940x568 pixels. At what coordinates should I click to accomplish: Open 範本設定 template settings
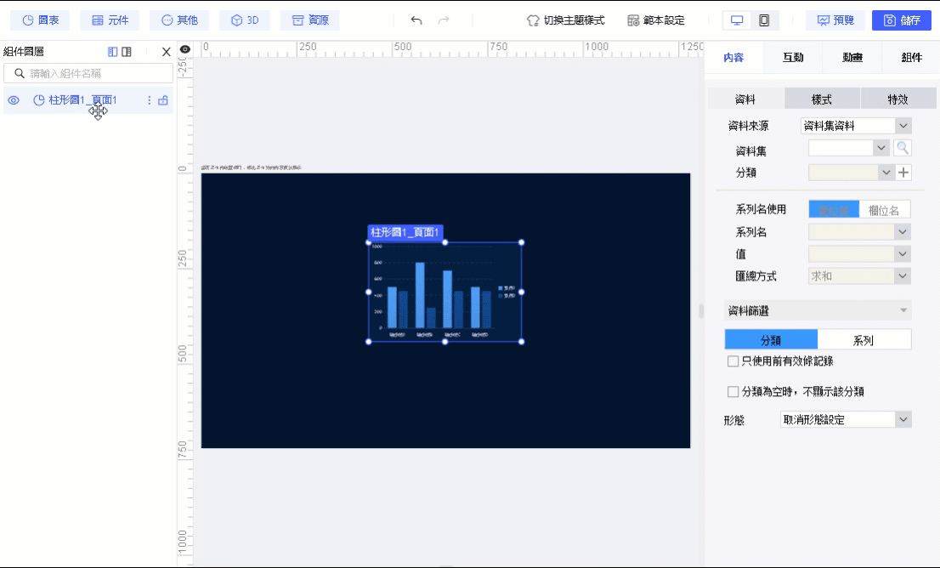pyautogui.click(x=656, y=20)
